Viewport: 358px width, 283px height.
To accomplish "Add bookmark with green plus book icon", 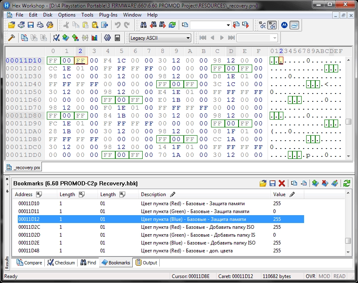I will click(x=315, y=183).
